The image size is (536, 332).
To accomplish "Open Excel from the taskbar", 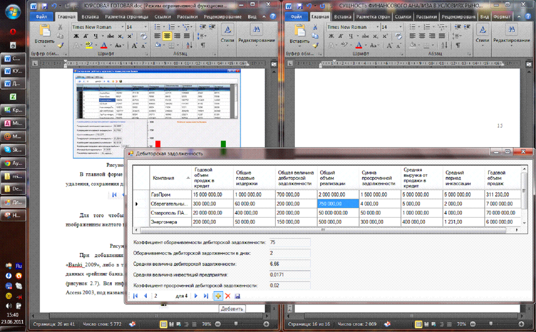I will [x=13, y=97].
